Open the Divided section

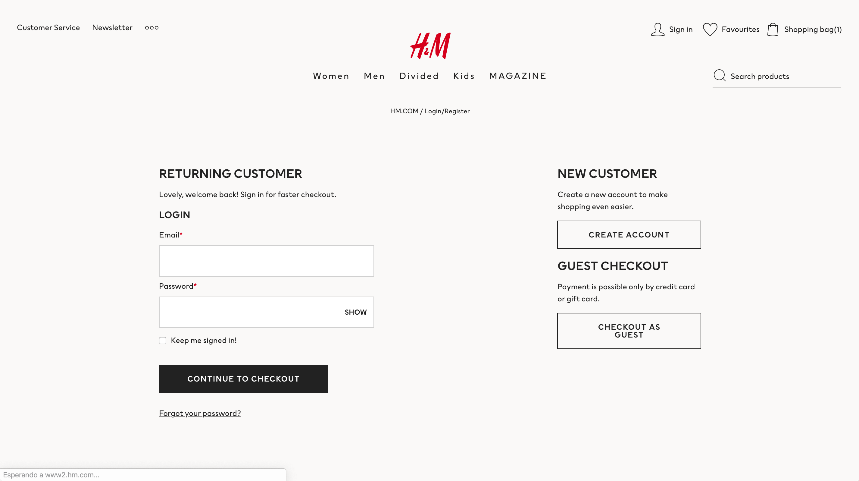(x=419, y=76)
